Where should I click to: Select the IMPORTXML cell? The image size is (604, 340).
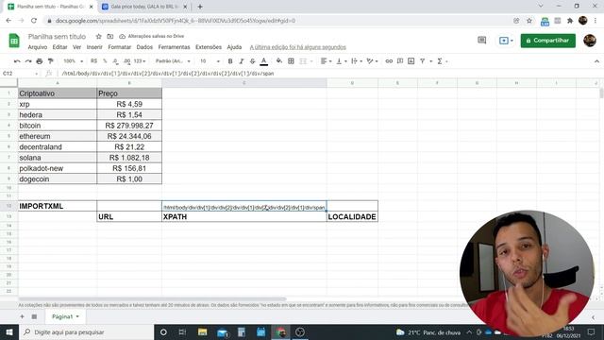[58, 206]
